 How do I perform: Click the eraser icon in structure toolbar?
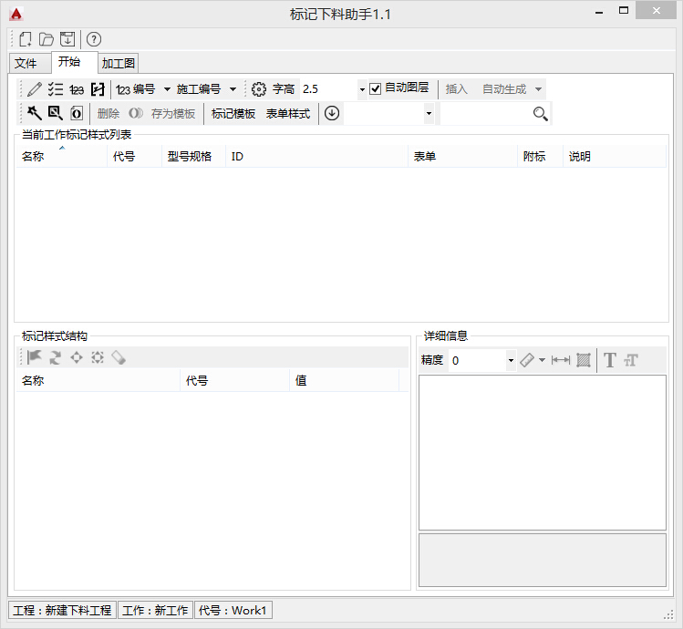click(119, 357)
